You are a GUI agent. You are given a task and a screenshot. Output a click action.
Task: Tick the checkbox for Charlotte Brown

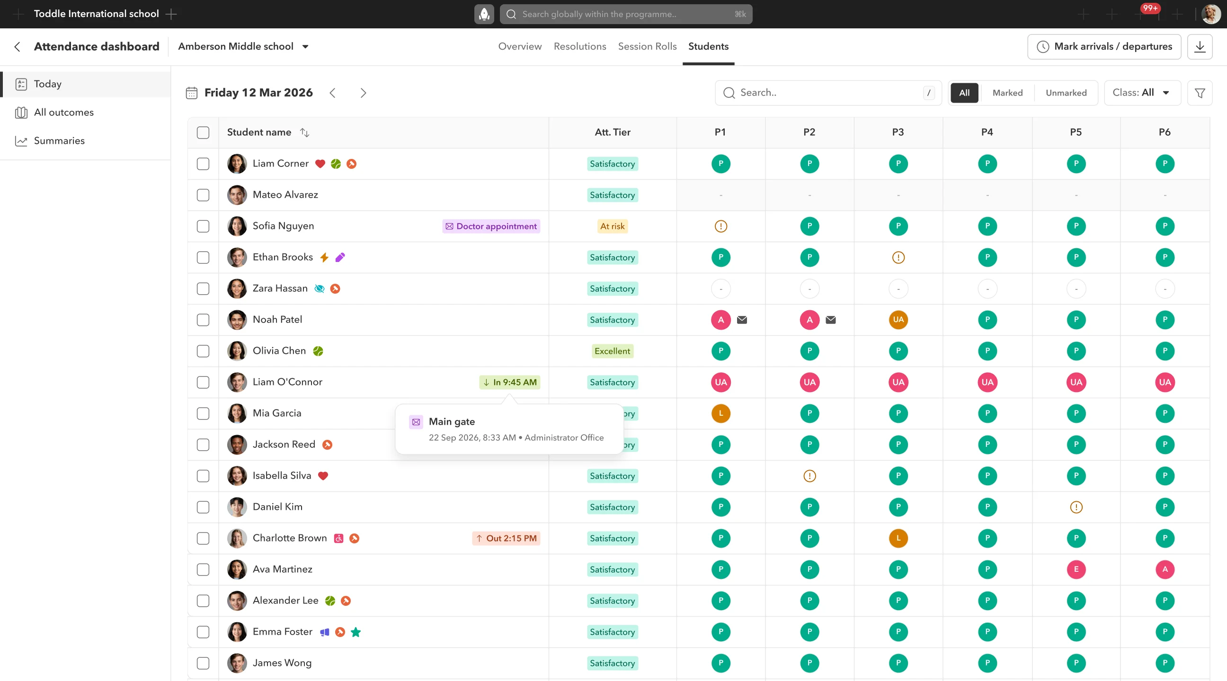pyautogui.click(x=203, y=538)
